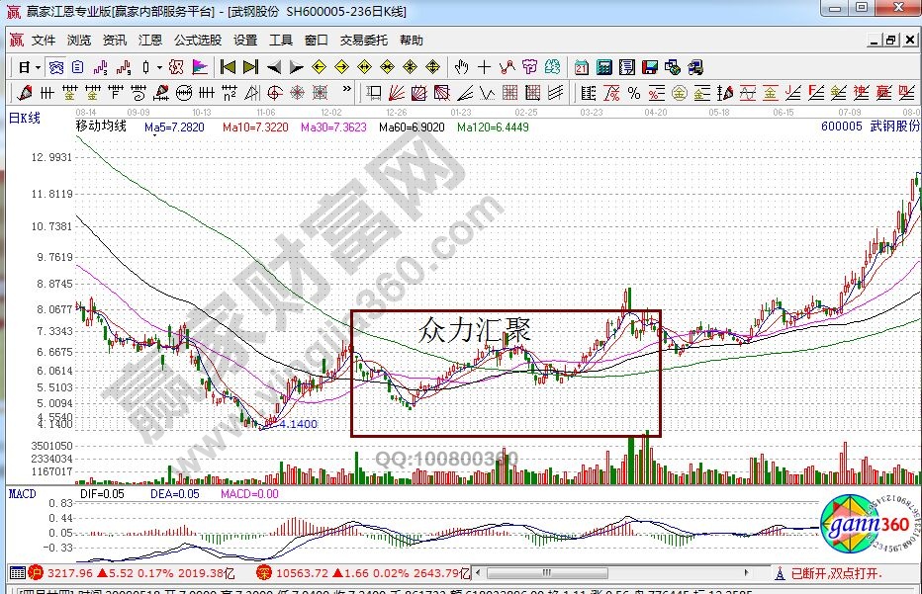This screenshot has width=922, height=594.
Task: Click the 日K线 chart label
Action: [24, 119]
